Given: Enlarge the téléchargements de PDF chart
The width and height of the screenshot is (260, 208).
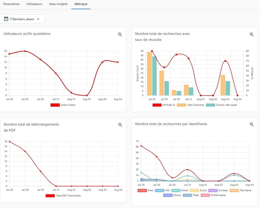Looking at the screenshot, I should click(x=120, y=125).
